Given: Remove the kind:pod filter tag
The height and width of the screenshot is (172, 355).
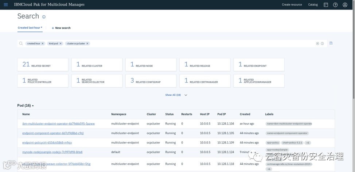Looking at the screenshot, I should (61, 43).
